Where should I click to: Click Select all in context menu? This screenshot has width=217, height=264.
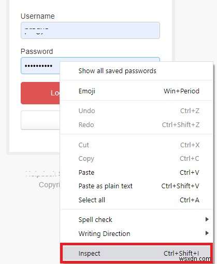coord(136,200)
